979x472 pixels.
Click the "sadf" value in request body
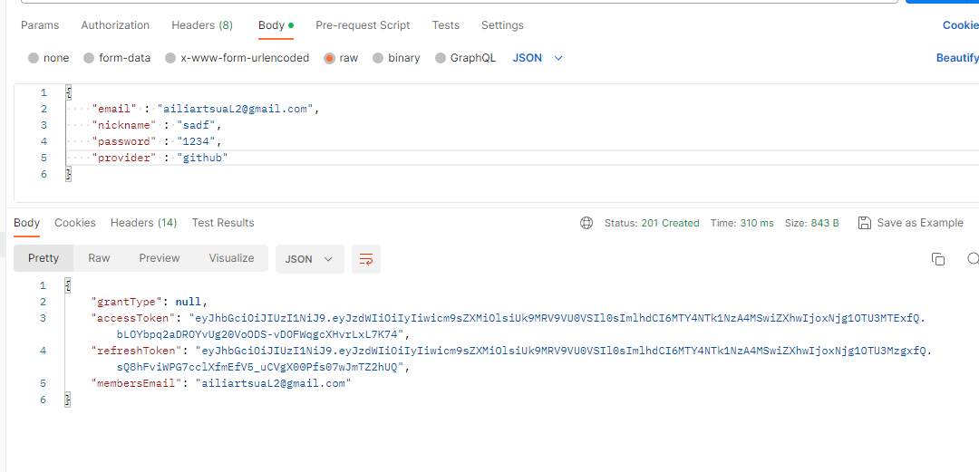197,126
